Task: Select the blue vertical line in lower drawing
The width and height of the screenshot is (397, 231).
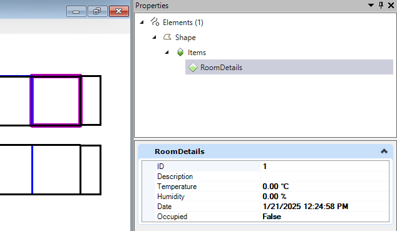Action: 32,170
